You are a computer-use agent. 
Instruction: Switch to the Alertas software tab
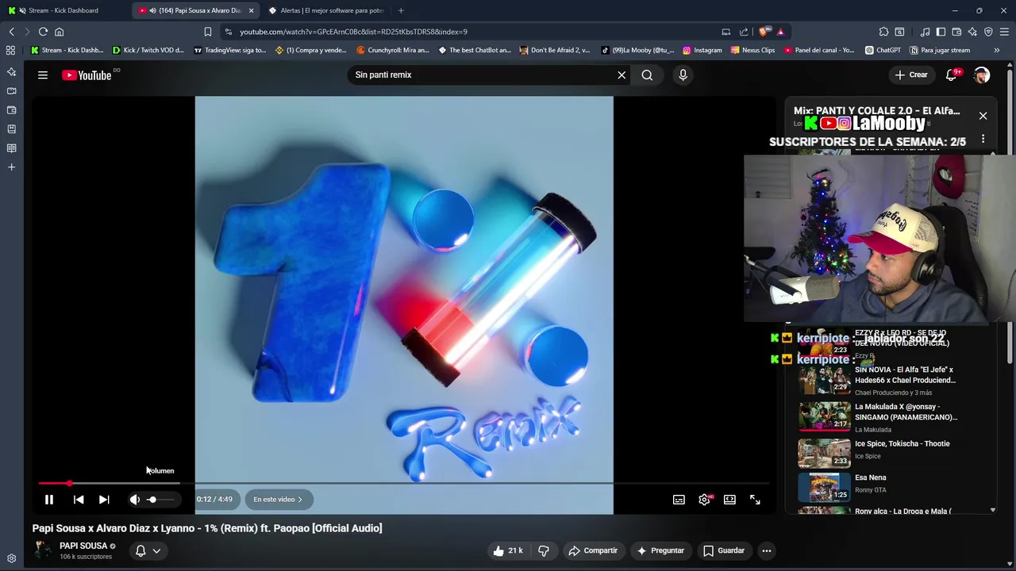click(x=325, y=10)
